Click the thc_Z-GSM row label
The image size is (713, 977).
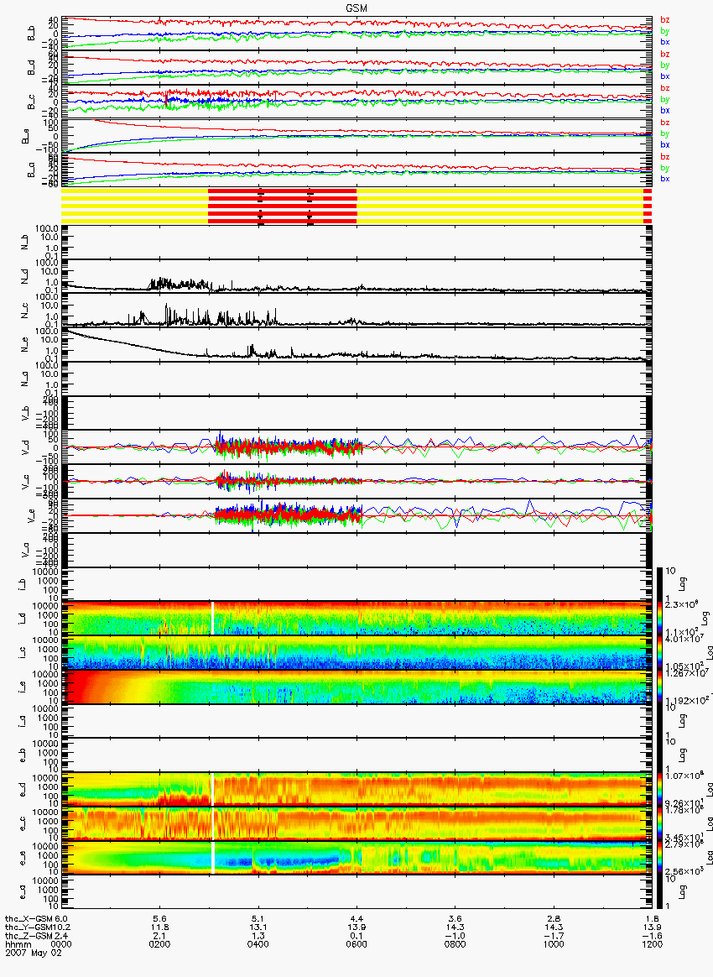tap(29, 936)
